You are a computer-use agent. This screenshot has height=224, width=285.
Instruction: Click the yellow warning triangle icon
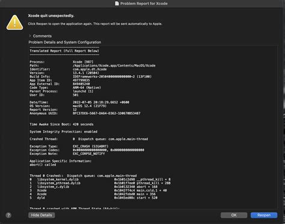tap(14, 22)
